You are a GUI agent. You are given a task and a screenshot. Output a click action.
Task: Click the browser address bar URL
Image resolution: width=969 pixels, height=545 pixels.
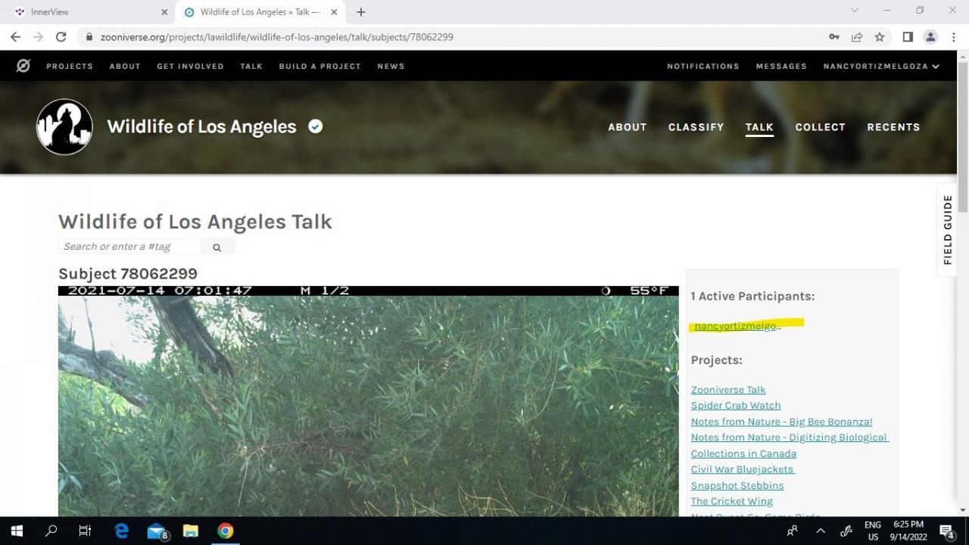point(276,36)
